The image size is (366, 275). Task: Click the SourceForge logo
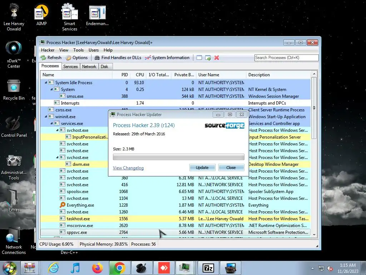click(x=224, y=125)
